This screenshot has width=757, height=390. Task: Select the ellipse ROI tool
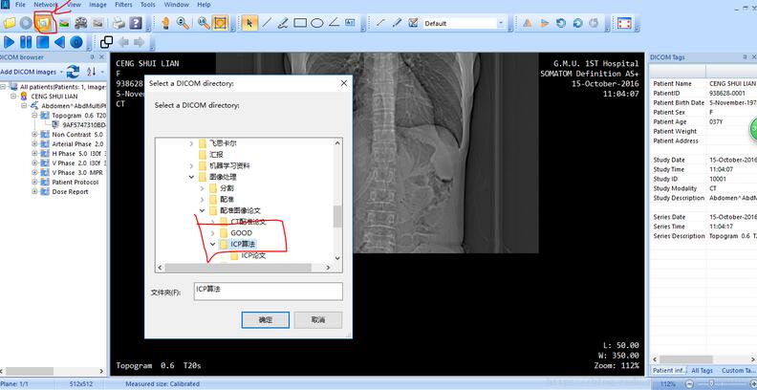pos(316,23)
